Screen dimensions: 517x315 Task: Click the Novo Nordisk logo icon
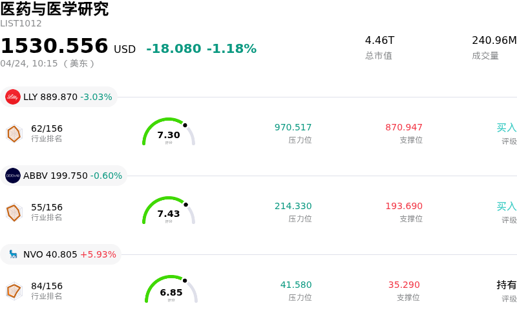point(13,254)
